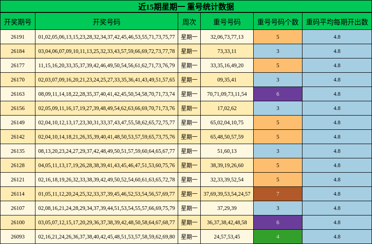Image resolution: width=372 pixels, height=244 pixels.
Task: Click the title 近15期星期一 重号统计数据
Action: click(186, 6)
